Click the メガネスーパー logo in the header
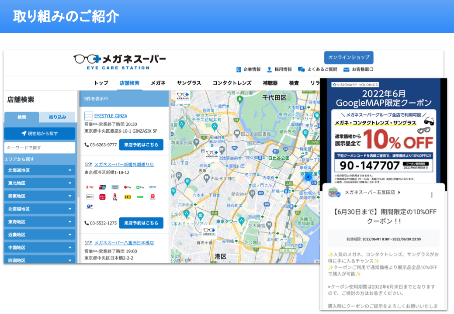Viewport: 454px width, 314px height. coord(120,61)
